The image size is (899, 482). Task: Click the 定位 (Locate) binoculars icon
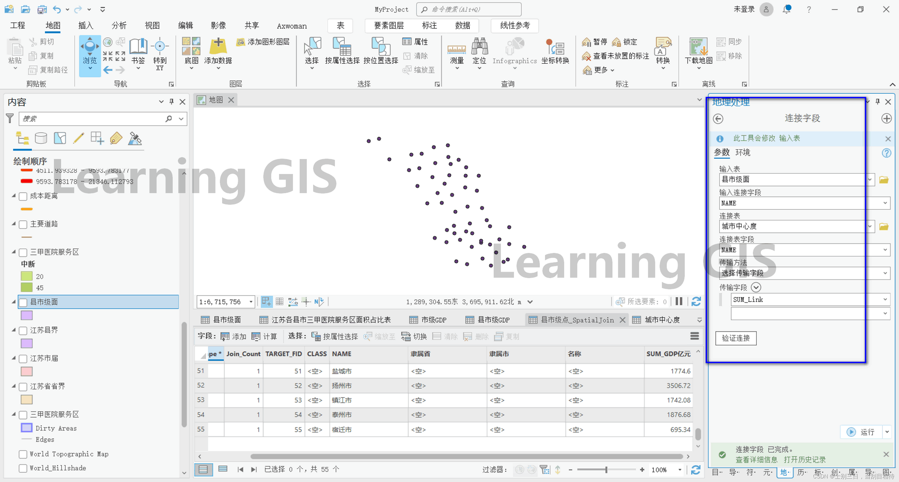click(x=479, y=47)
